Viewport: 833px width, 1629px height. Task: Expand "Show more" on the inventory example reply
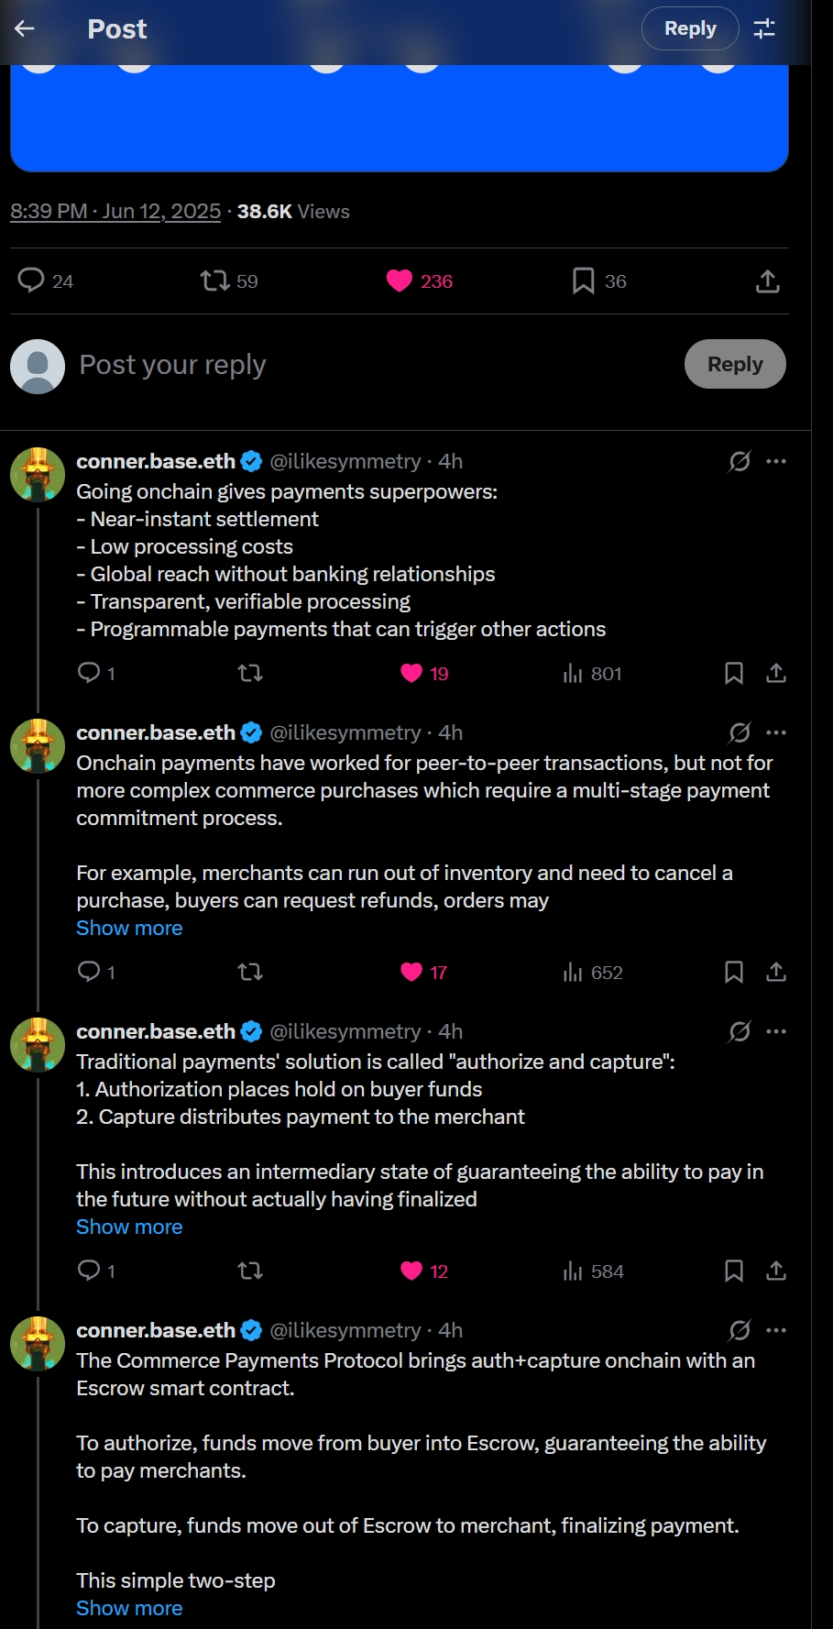pyautogui.click(x=129, y=928)
